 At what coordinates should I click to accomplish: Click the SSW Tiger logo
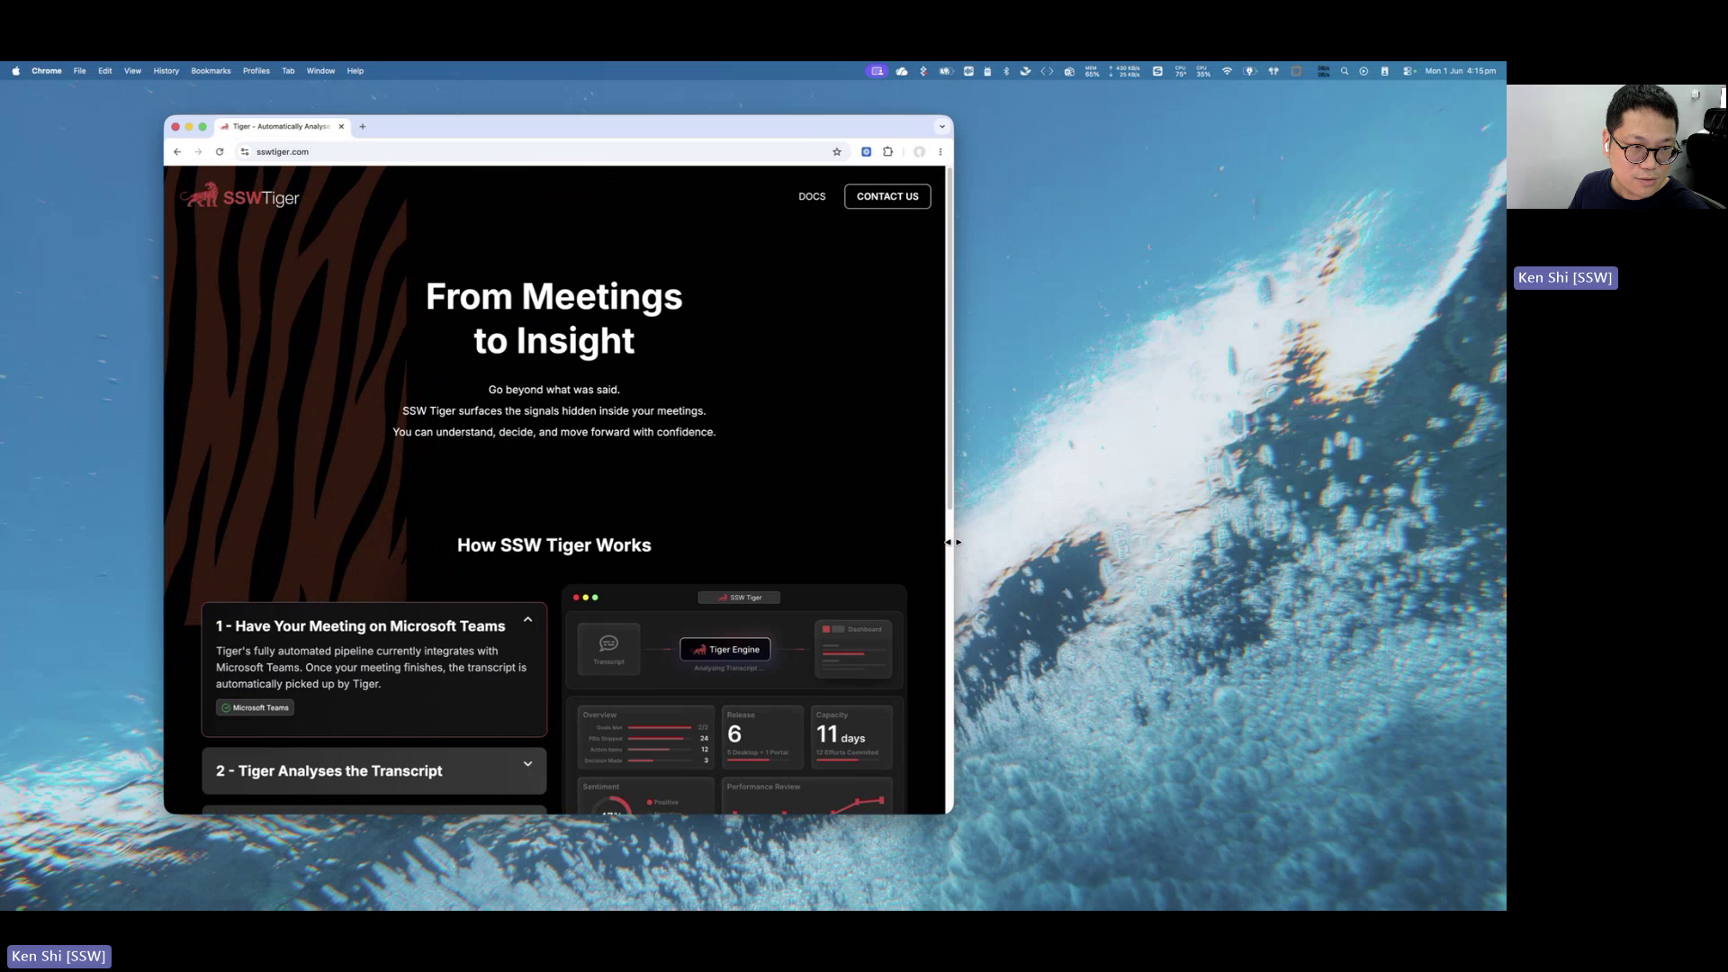coord(240,196)
